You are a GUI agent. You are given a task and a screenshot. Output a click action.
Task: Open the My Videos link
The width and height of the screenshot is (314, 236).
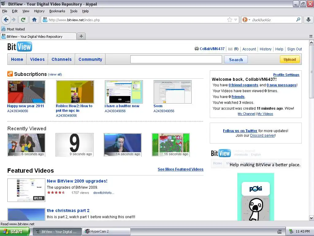click(265, 114)
